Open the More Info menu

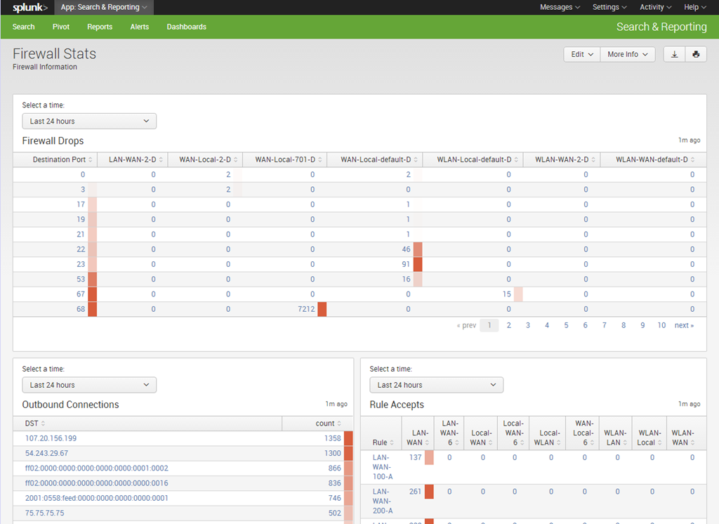coord(627,54)
